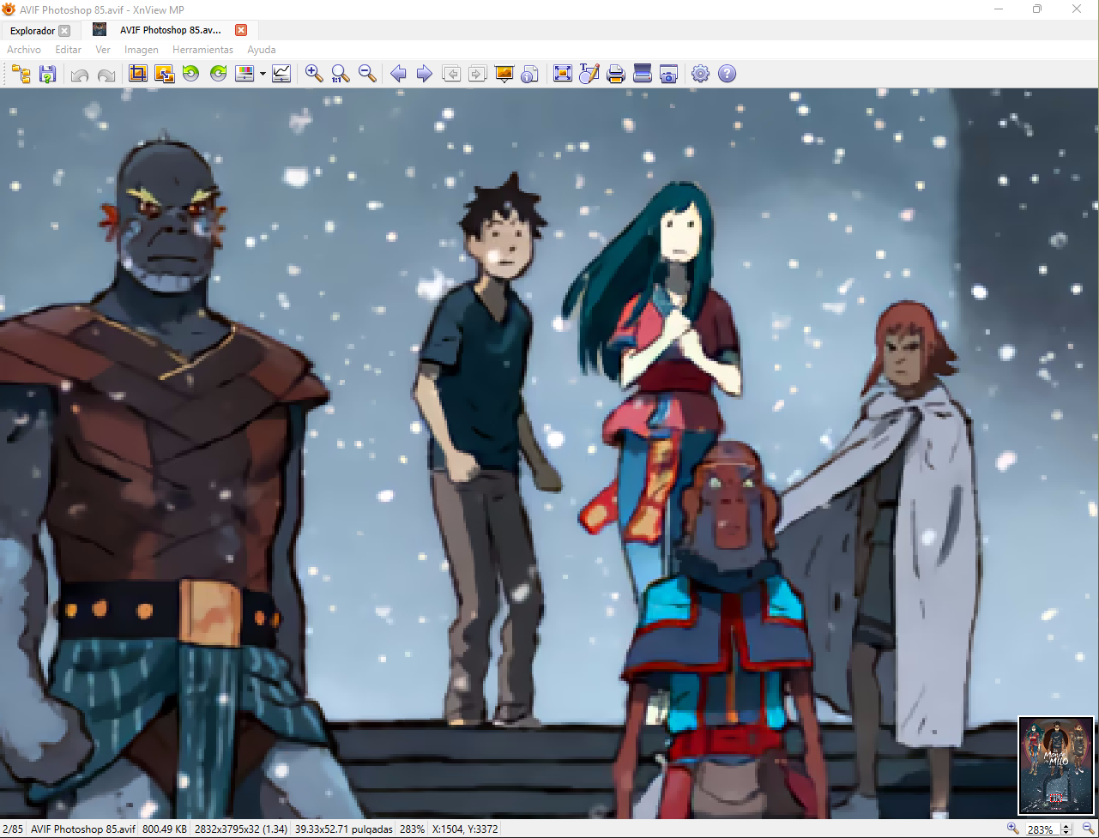Select the Crop tool

137,74
